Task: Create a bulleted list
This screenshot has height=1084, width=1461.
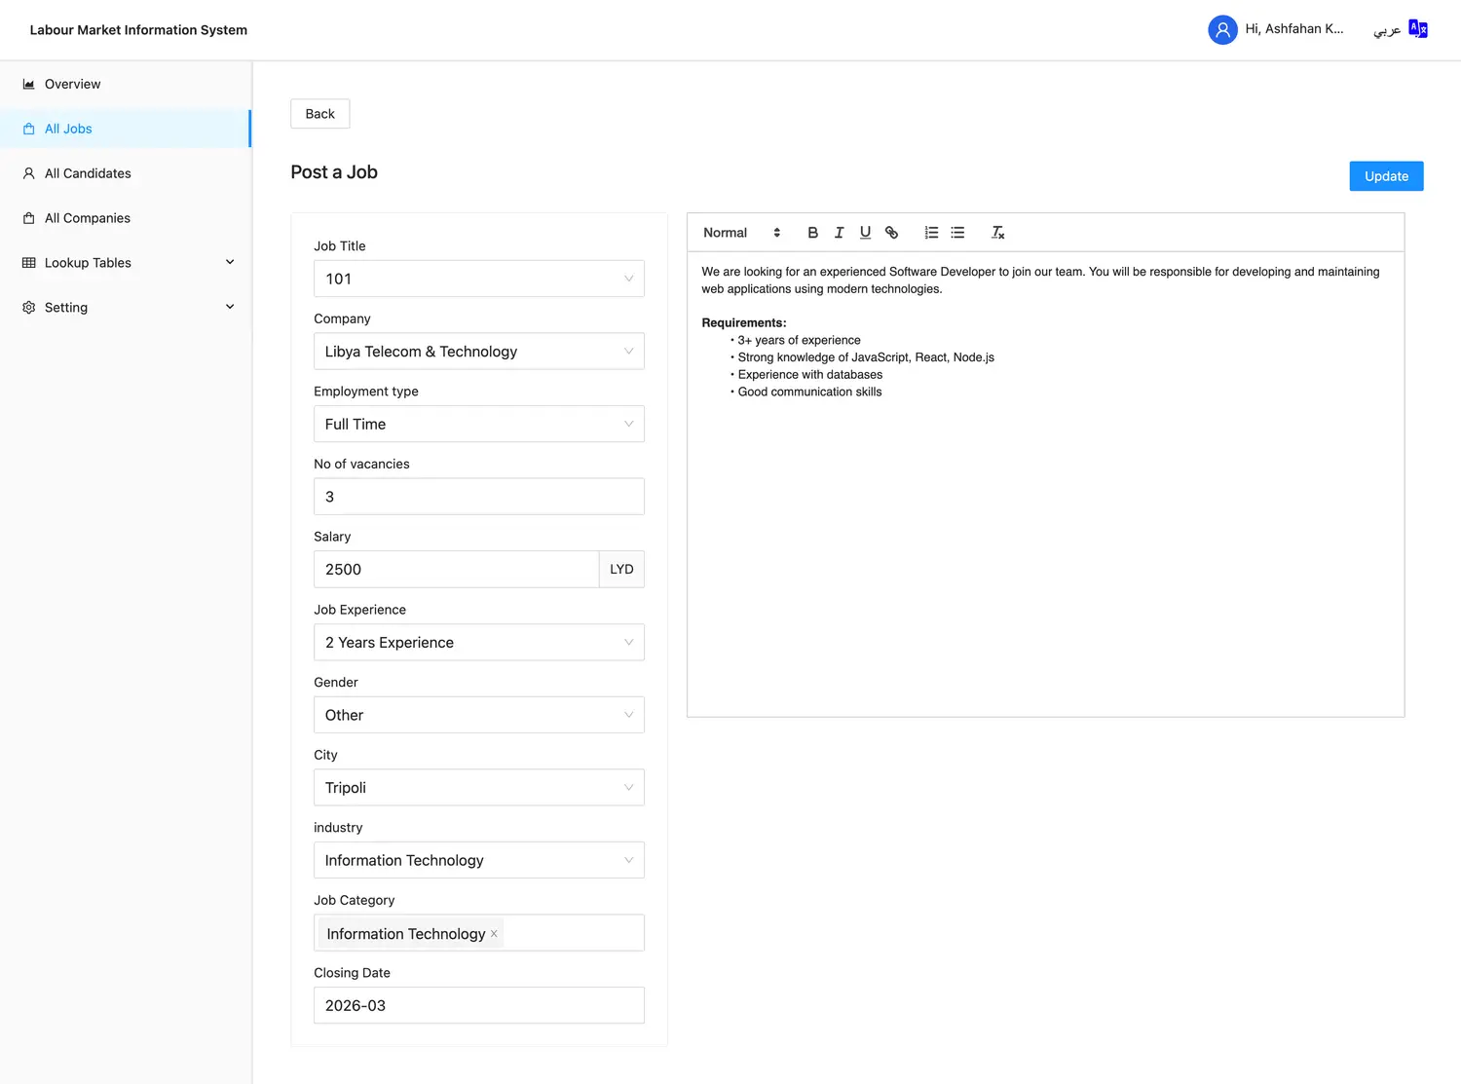Action: pyautogui.click(x=957, y=233)
